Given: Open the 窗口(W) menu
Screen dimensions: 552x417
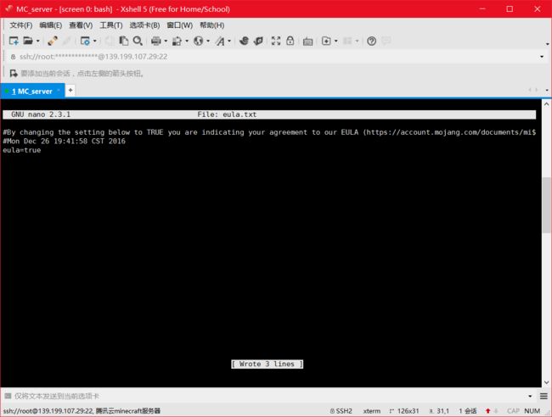Looking at the screenshot, I should 180,25.
